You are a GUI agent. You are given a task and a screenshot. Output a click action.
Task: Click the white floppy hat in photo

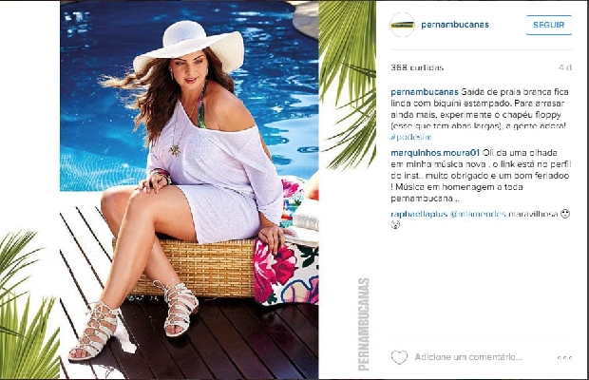188,47
